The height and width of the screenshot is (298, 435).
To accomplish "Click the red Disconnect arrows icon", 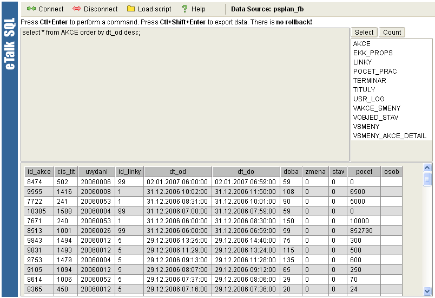I will coord(77,9).
